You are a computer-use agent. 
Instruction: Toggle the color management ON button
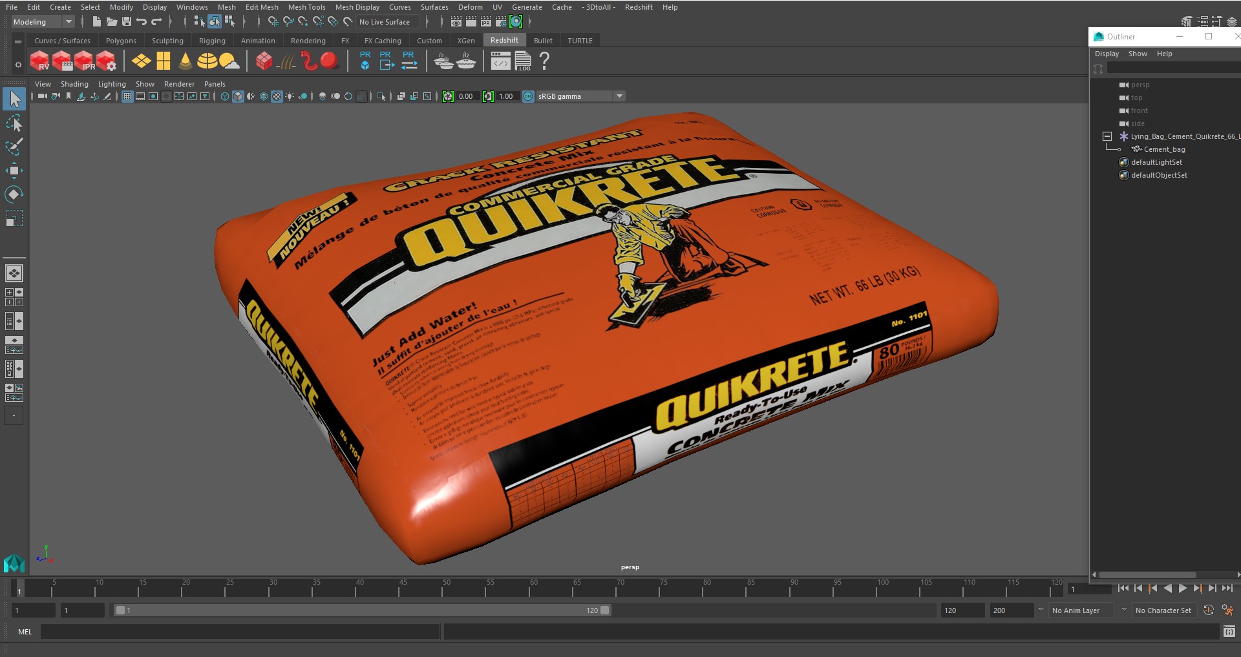click(528, 96)
